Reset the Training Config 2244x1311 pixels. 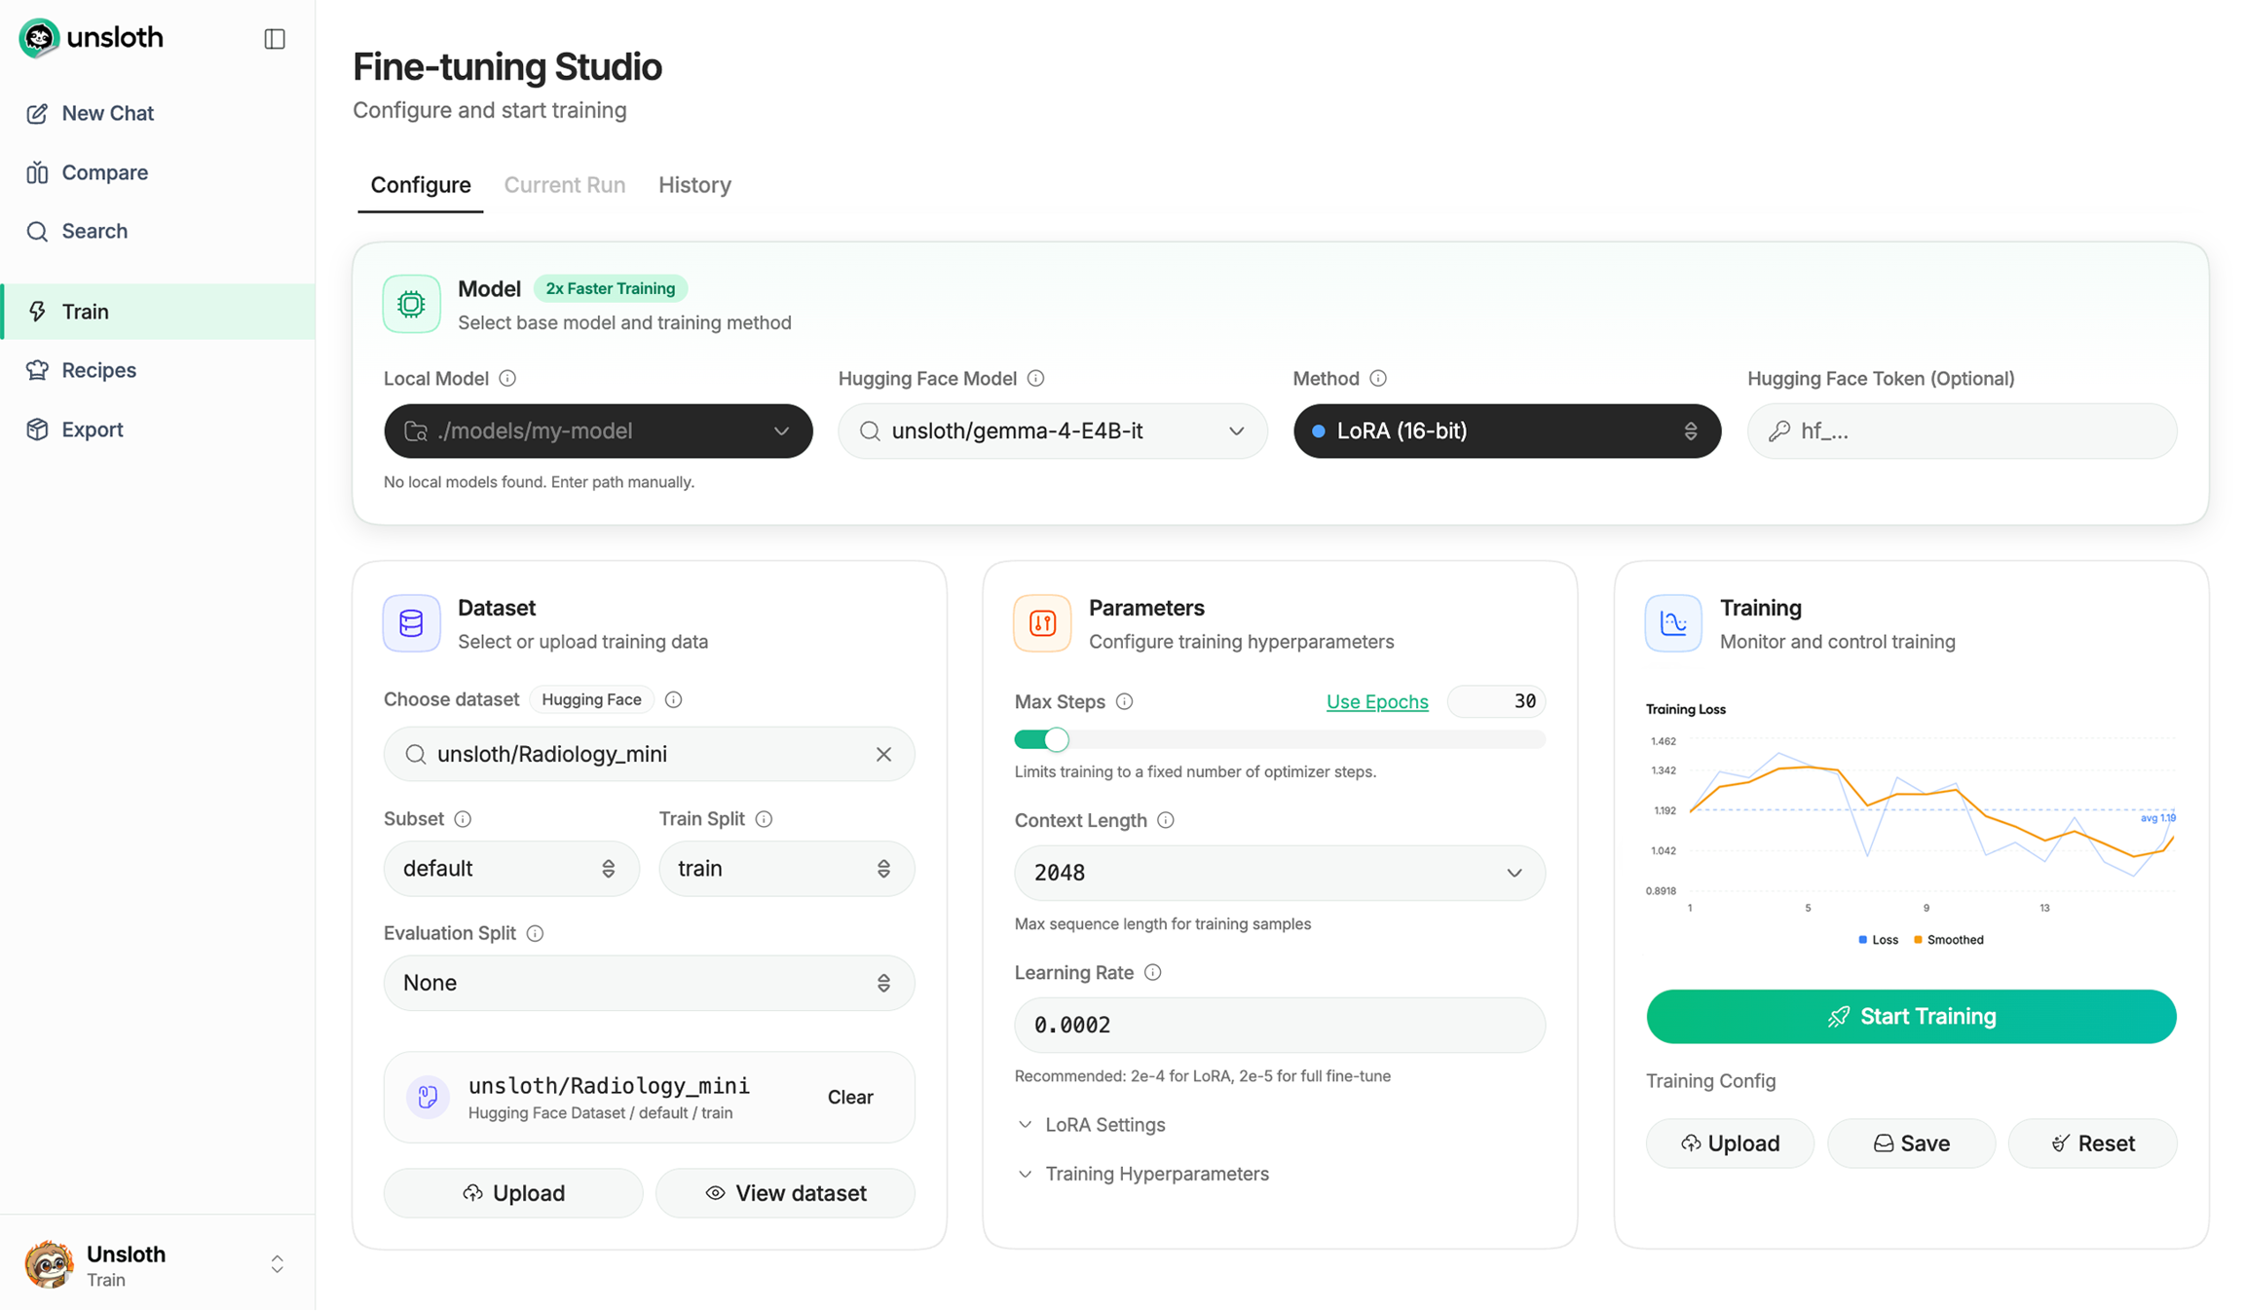click(x=2092, y=1143)
